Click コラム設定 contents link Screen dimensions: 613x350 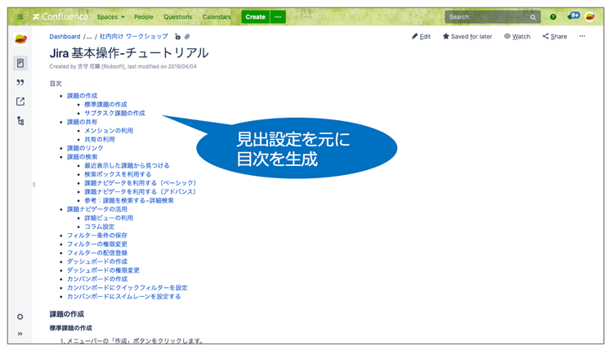click(x=100, y=227)
